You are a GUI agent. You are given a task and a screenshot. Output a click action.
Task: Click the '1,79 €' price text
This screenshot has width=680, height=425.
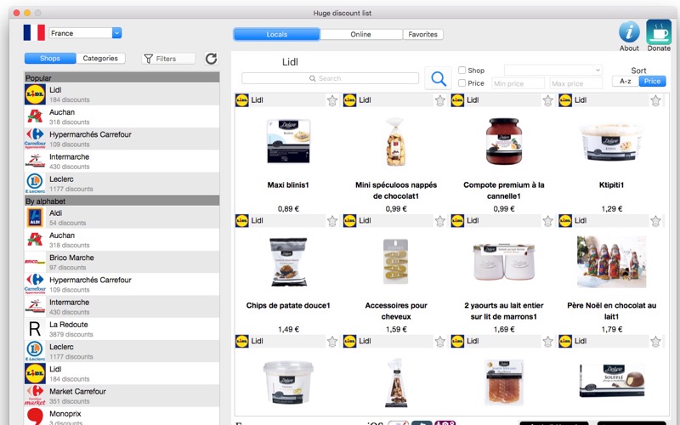point(611,329)
